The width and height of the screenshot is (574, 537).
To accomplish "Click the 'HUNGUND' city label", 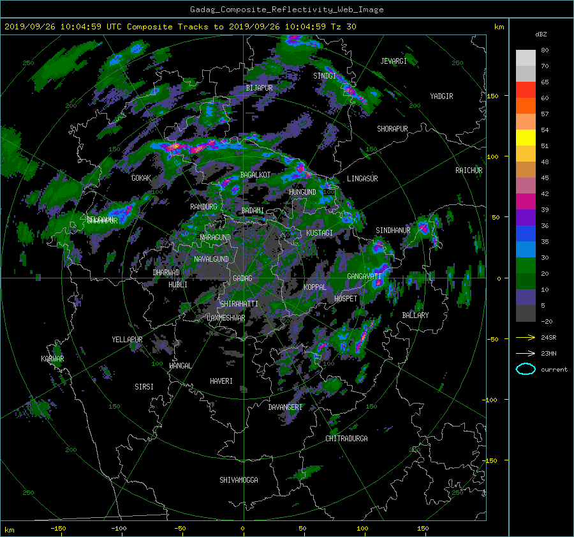I will [x=302, y=192].
